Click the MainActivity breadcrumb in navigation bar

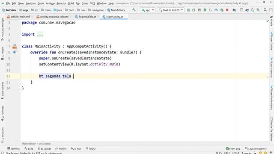click(x=116, y=10)
